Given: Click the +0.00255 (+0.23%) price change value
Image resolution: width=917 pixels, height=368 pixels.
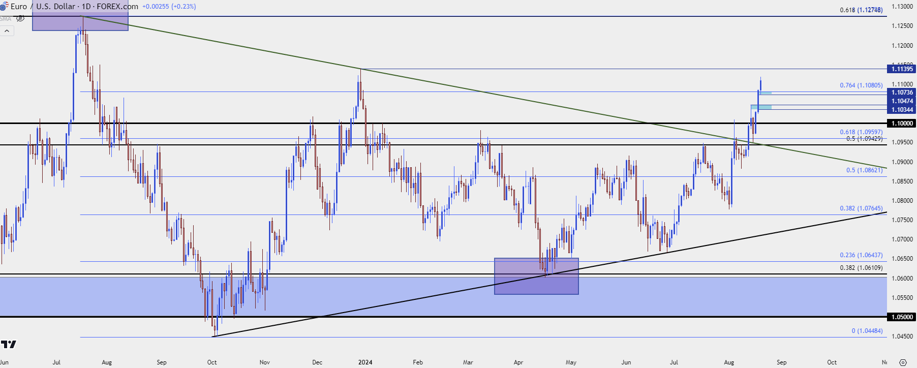Looking at the screenshot, I should point(169,7).
